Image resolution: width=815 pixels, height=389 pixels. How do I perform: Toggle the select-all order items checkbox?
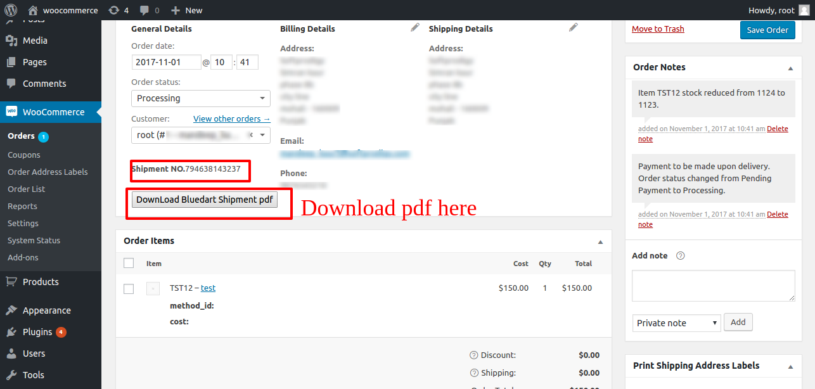(x=129, y=263)
